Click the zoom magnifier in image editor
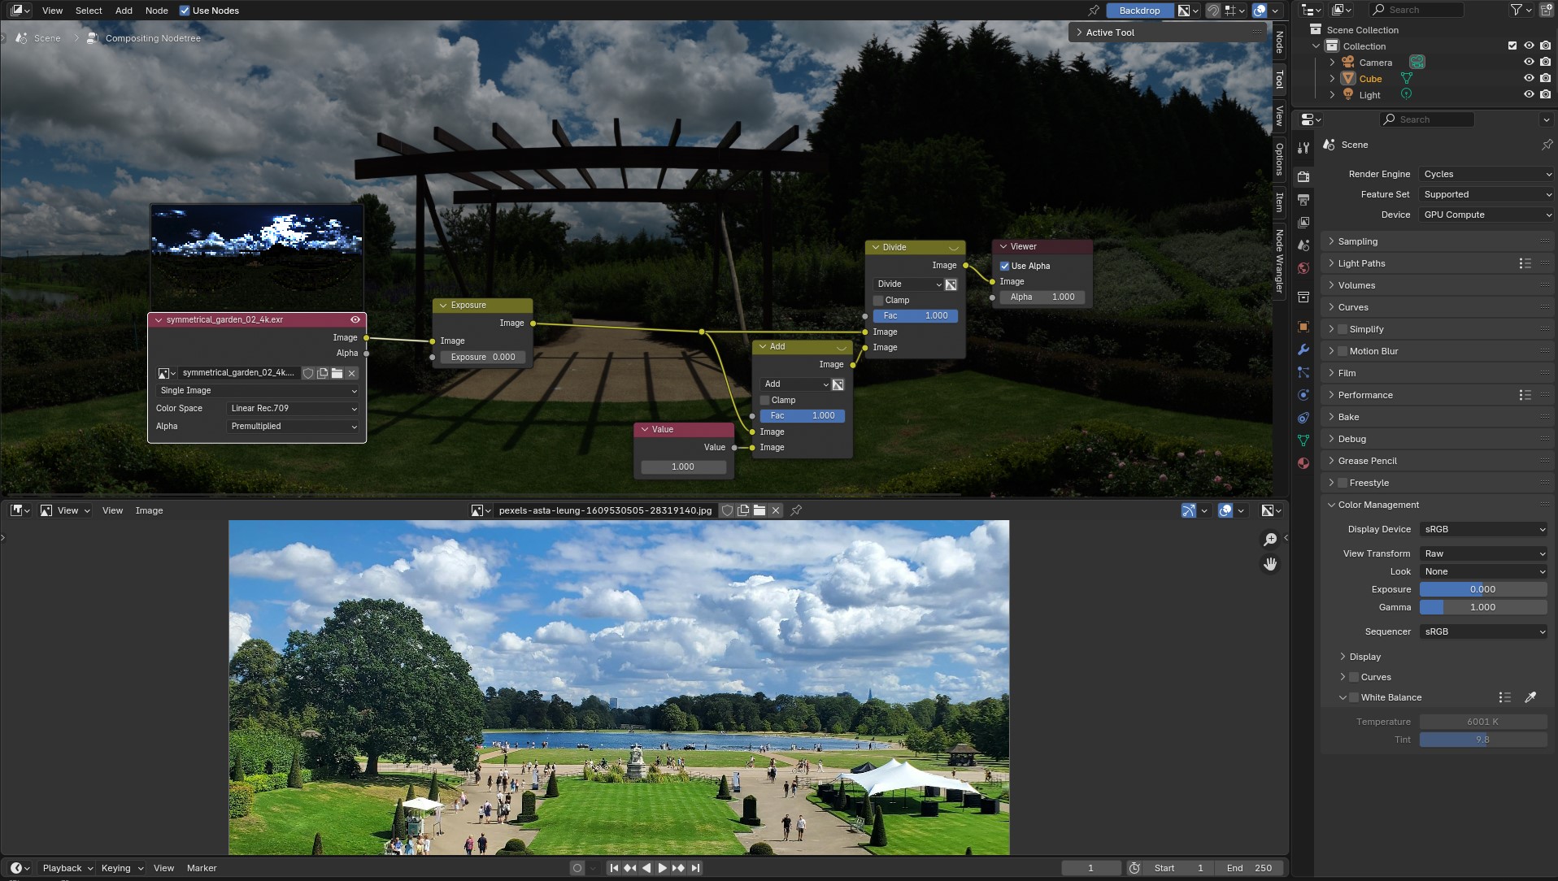The width and height of the screenshot is (1558, 881). click(1270, 540)
